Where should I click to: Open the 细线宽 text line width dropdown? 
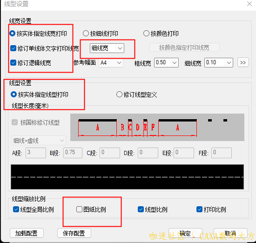point(107,48)
